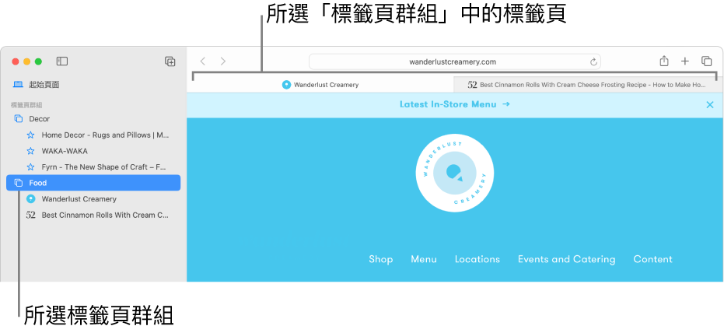Click the laptop icon beside 起始頁面
This screenshot has width=724, height=333.
click(x=18, y=85)
